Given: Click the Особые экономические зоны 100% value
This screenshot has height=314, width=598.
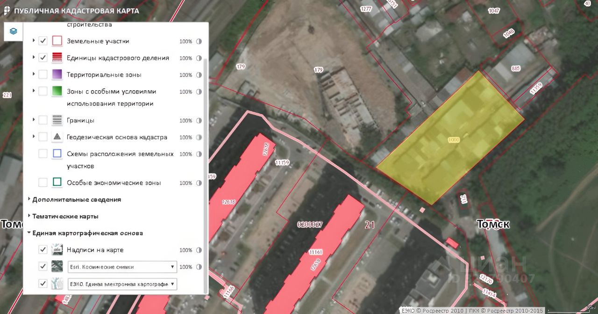Looking at the screenshot, I should pyautogui.click(x=186, y=183).
